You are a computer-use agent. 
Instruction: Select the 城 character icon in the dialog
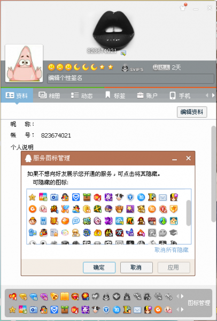point(87,221)
